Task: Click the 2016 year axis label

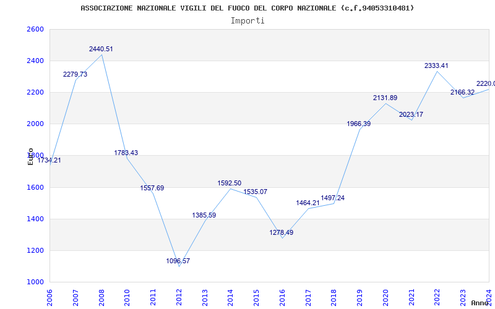Action: click(282, 297)
